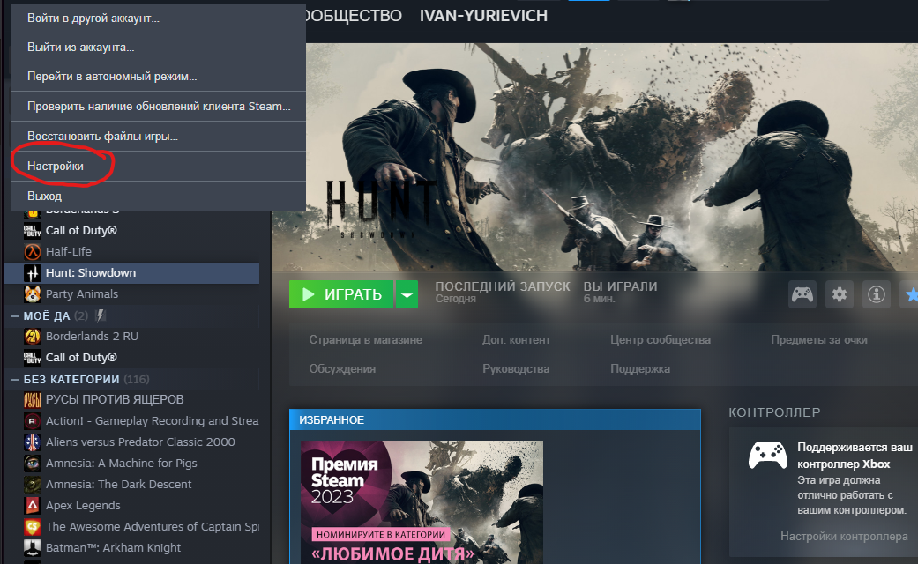Click the Borderlands 2 RU icon
The image size is (918, 564).
[33, 337]
